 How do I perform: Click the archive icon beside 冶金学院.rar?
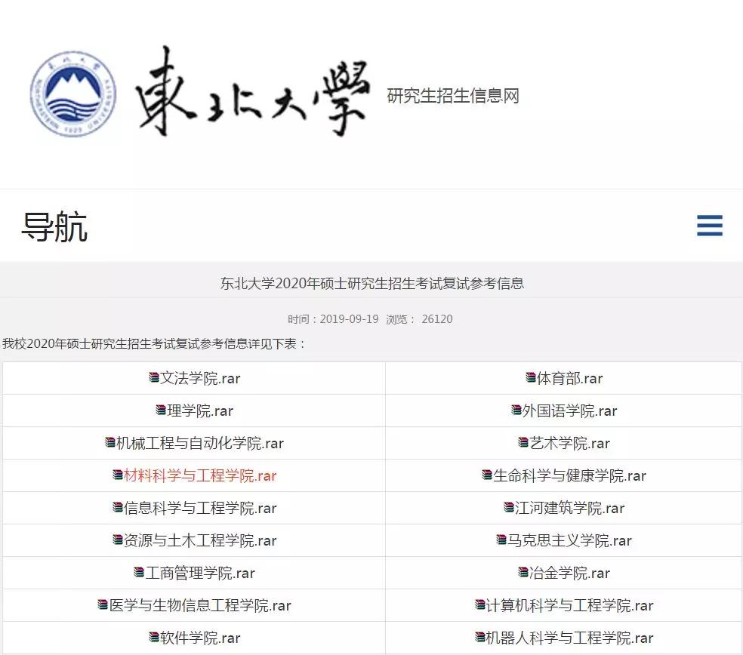pos(523,572)
